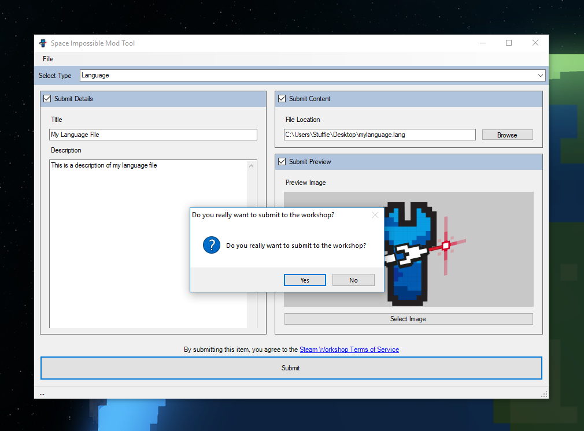Open Steam Workshop Terms of Service link
The height and width of the screenshot is (431, 584).
click(349, 350)
